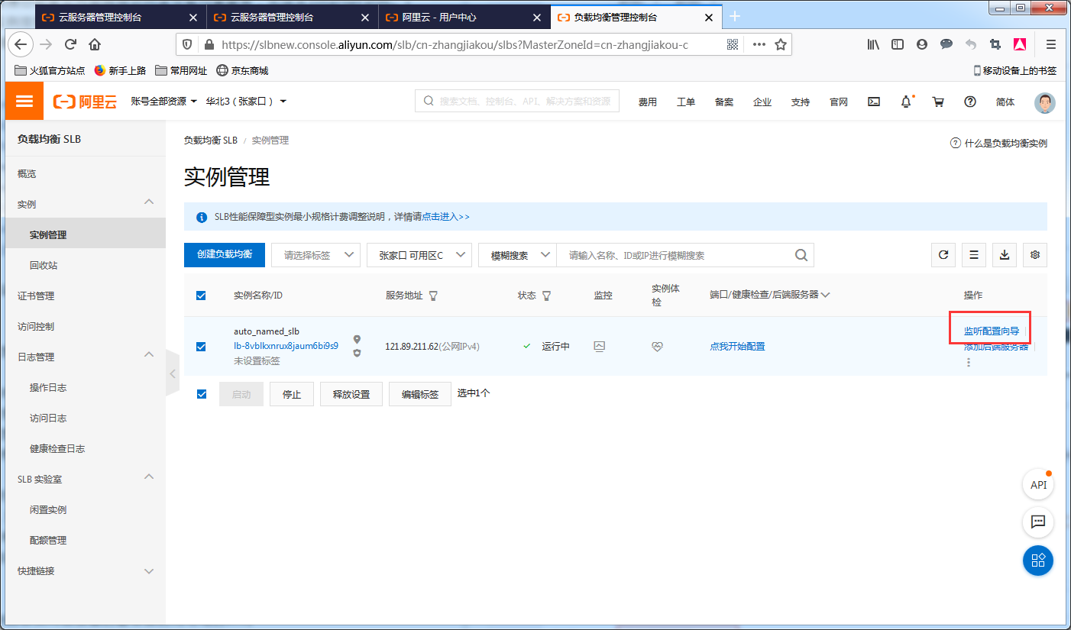The image size is (1071, 630).
Task: Open the Aliyun console hamburger menu
Action: 24,100
